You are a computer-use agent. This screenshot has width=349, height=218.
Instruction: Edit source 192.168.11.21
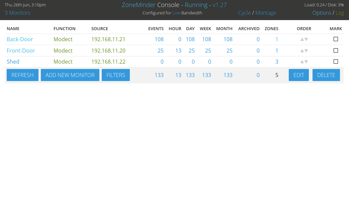pos(108,39)
